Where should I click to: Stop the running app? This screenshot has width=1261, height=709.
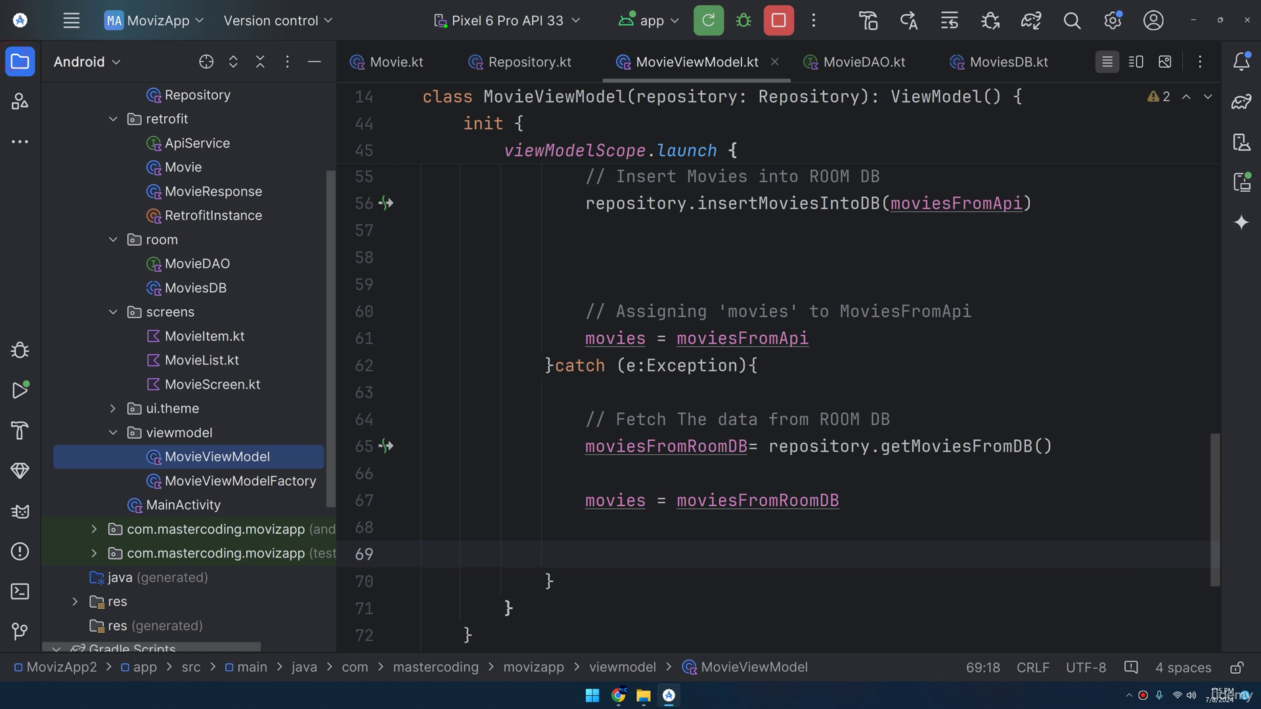click(x=778, y=20)
